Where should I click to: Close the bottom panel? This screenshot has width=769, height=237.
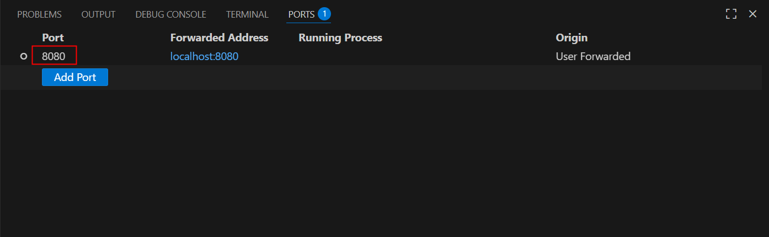[752, 14]
